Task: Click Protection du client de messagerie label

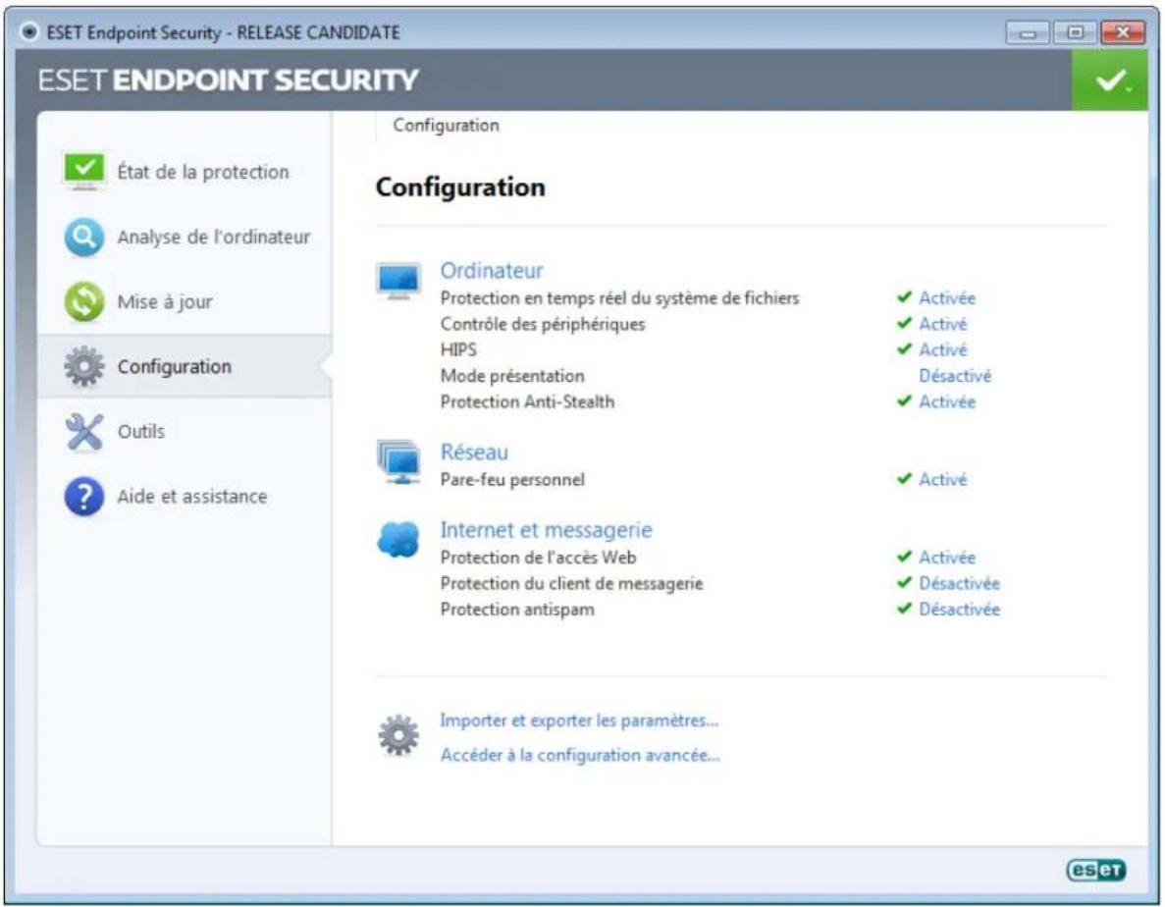Action: click(x=571, y=584)
